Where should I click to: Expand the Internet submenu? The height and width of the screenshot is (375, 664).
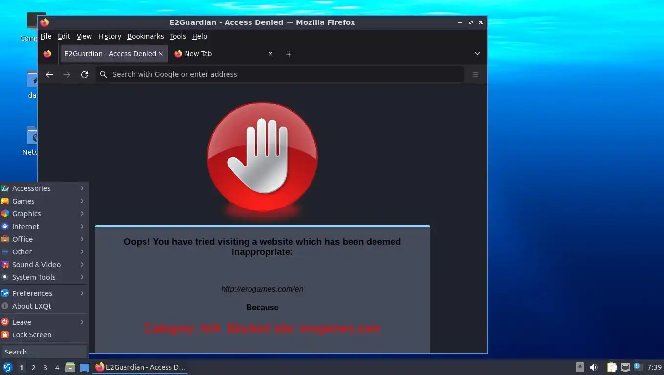(44, 227)
